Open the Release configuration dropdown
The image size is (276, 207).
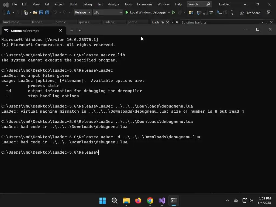click(83, 12)
